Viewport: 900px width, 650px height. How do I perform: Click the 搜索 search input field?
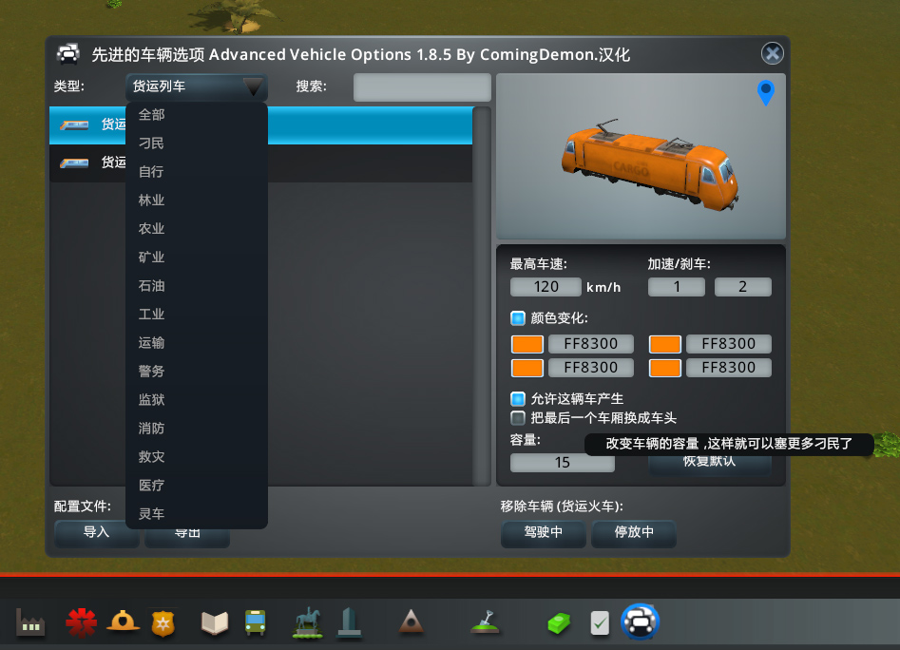pyautogui.click(x=422, y=87)
